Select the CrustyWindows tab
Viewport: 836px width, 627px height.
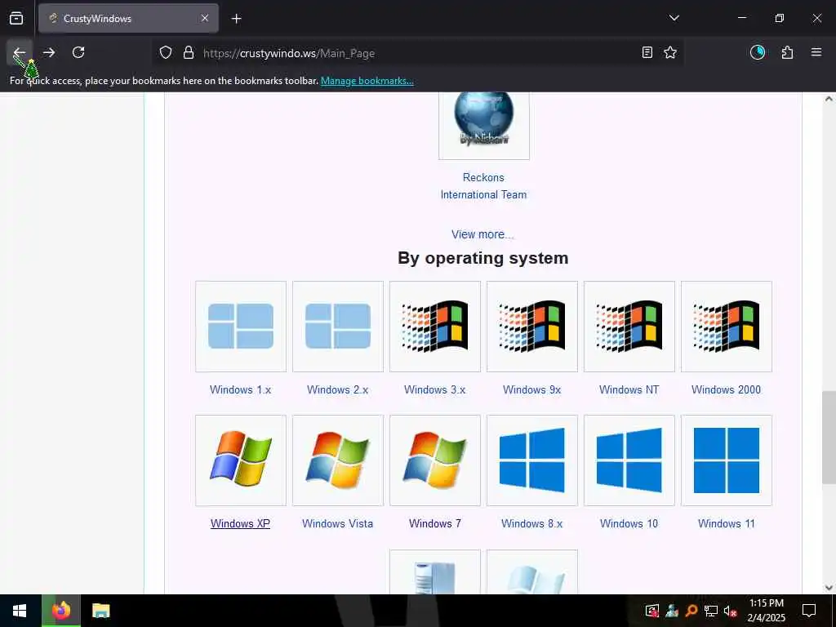tap(128, 19)
